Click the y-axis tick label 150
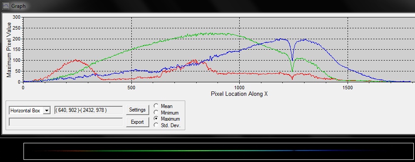Viewport: 415px width, 162px height. 17,50
